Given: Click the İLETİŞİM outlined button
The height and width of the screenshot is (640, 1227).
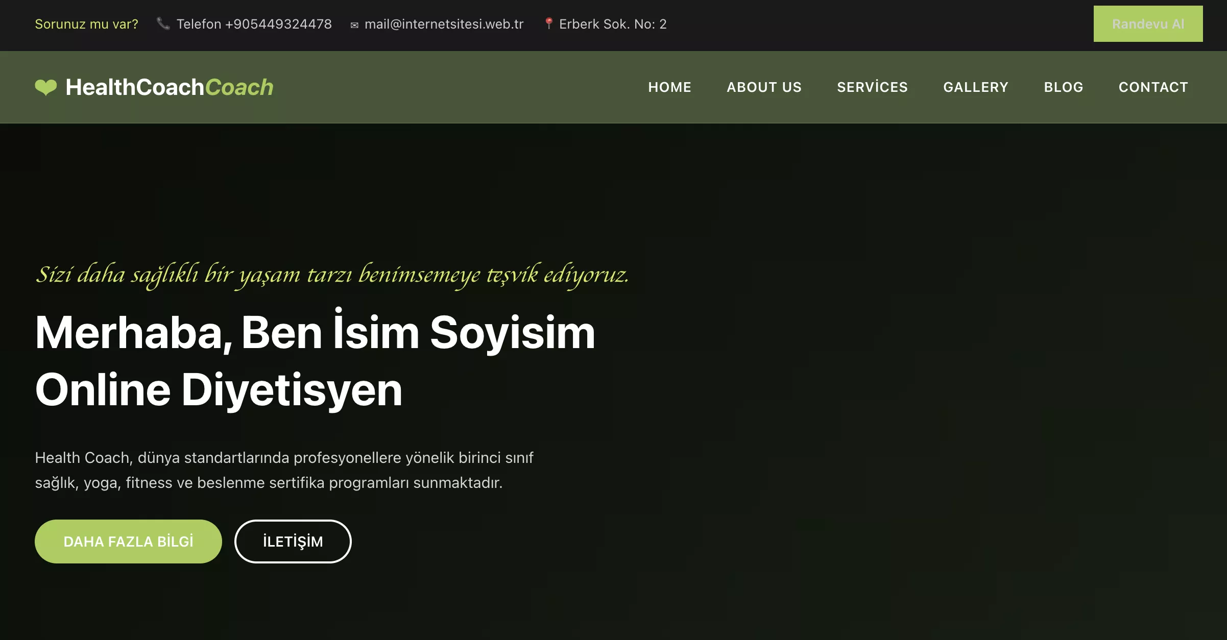Looking at the screenshot, I should (x=293, y=541).
